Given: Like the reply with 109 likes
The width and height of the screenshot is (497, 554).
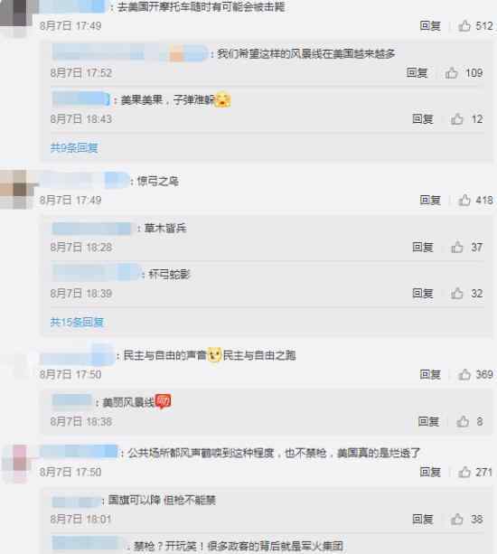Looking at the screenshot, I should tap(452, 73).
